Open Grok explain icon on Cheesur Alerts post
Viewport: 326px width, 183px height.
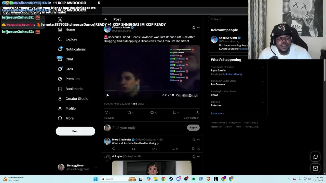(194, 27)
